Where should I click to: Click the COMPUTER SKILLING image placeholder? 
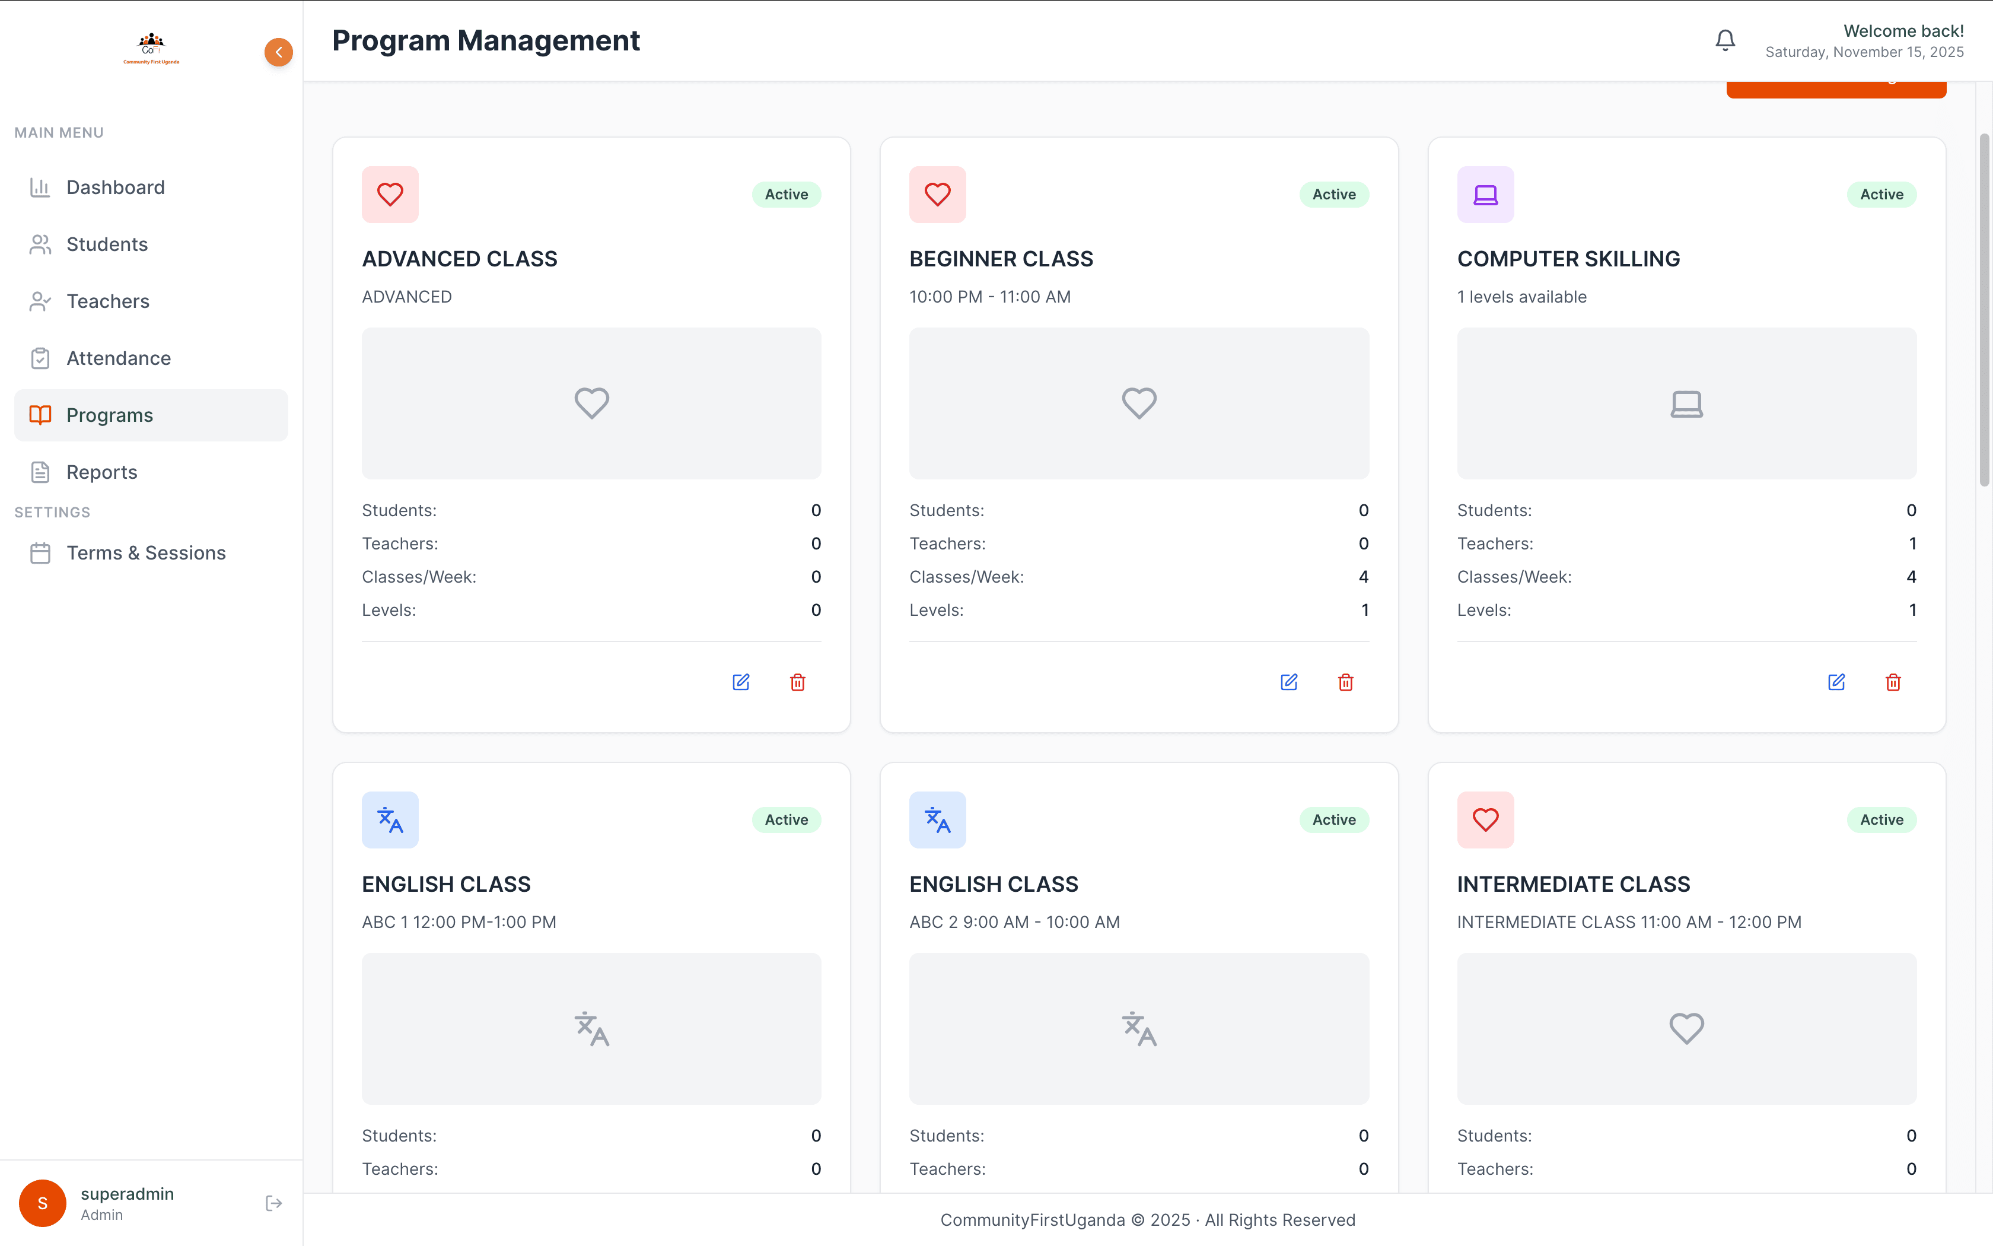pyautogui.click(x=1687, y=403)
